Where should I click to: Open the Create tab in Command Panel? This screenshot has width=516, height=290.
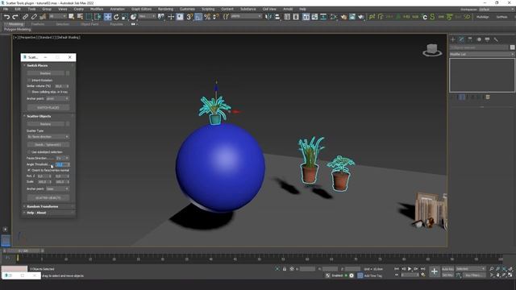click(x=453, y=39)
